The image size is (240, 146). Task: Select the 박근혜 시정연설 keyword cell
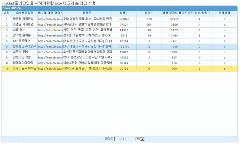tap(25, 19)
